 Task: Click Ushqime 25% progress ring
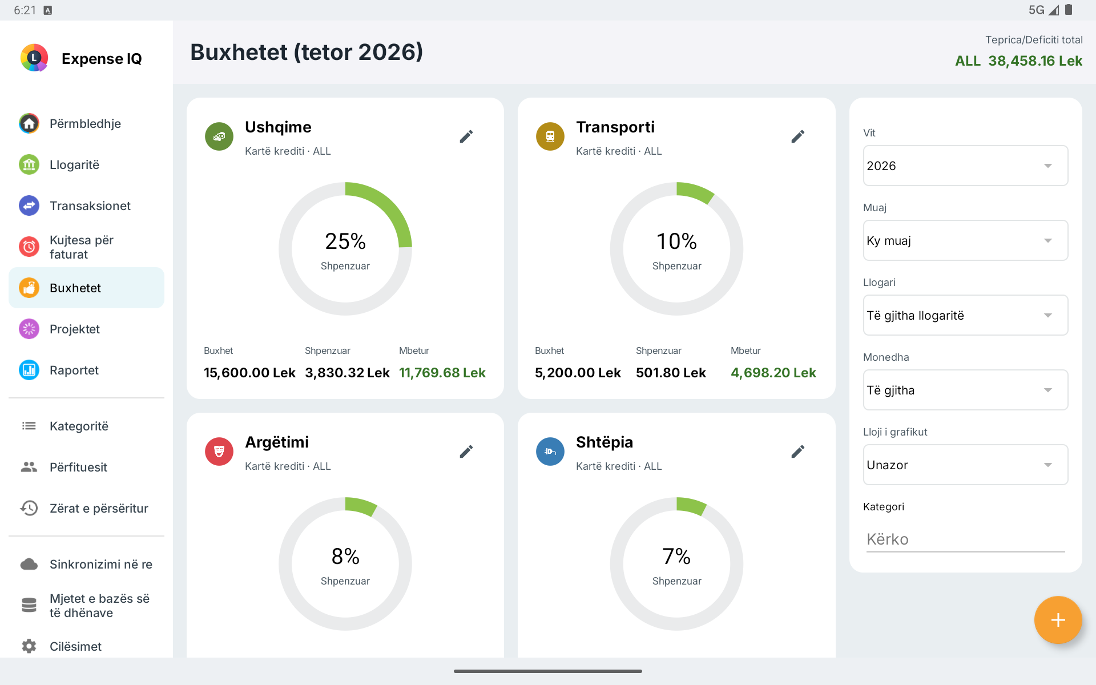345,249
